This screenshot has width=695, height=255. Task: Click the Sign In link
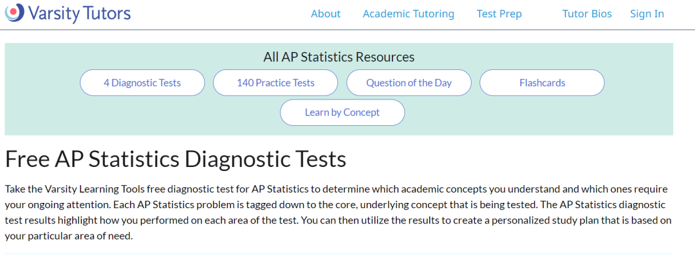pyautogui.click(x=647, y=14)
